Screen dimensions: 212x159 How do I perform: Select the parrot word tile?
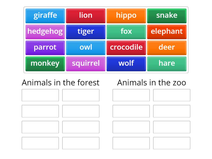pyautogui.click(x=45, y=47)
